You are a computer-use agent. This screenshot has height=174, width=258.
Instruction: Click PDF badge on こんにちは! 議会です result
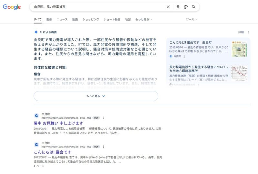[x=96, y=147]
